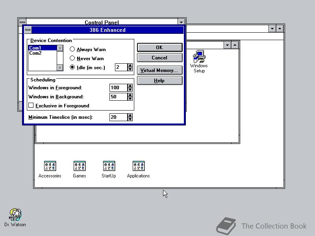The height and width of the screenshot is (236, 315).
Task: Increase the Minimum Timeslice value
Action: click(x=130, y=115)
